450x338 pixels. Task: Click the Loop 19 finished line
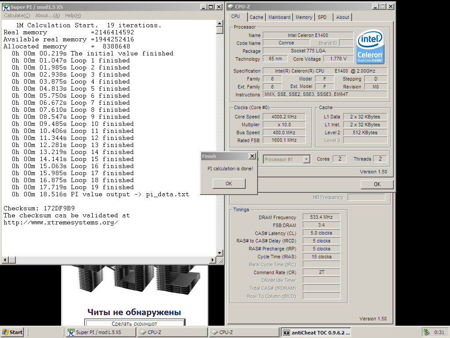(x=73, y=187)
